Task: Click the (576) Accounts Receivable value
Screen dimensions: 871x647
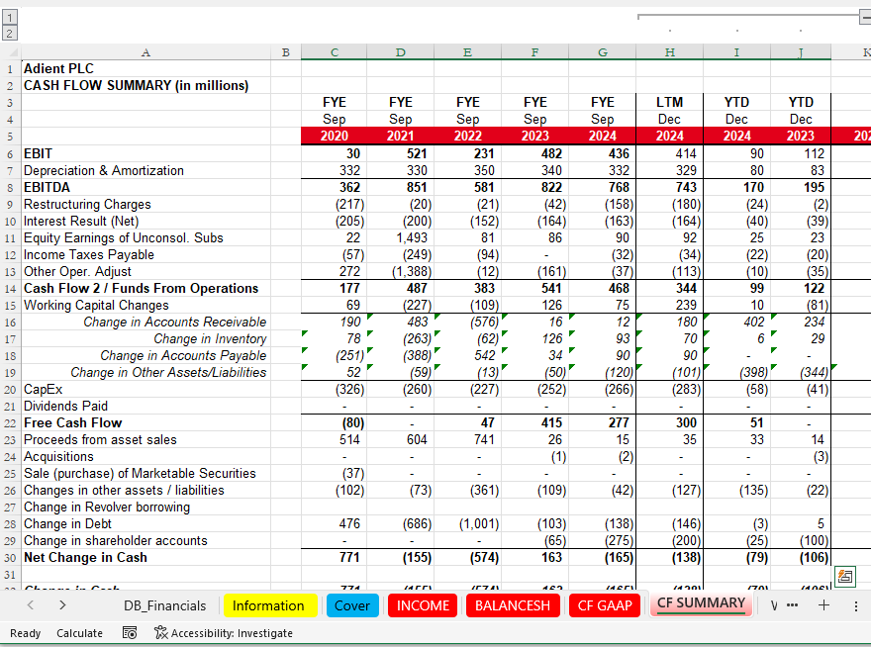Action: click(468, 323)
